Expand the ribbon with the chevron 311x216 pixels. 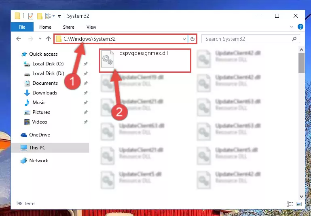coord(291,27)
